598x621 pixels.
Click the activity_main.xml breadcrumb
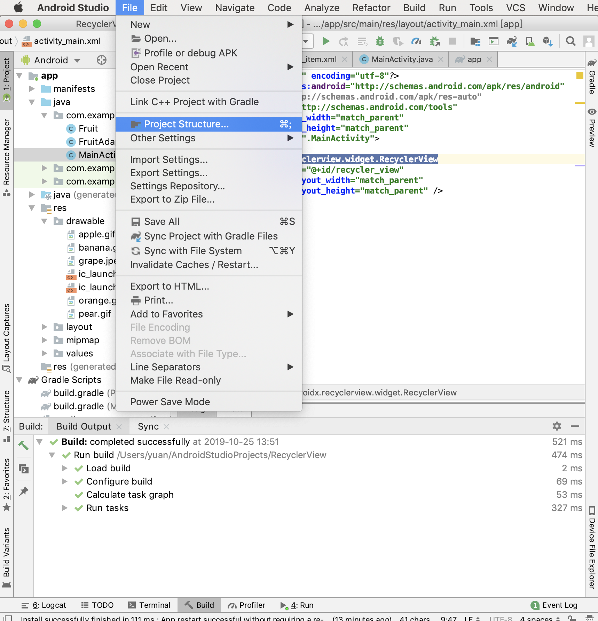pyautogui.click(x=61, y=41)
